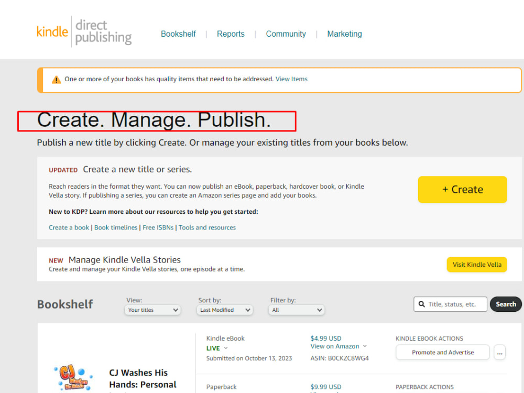
Task: Expand the View dropdown showing Your titles
Action: click(x=152, y=310)
